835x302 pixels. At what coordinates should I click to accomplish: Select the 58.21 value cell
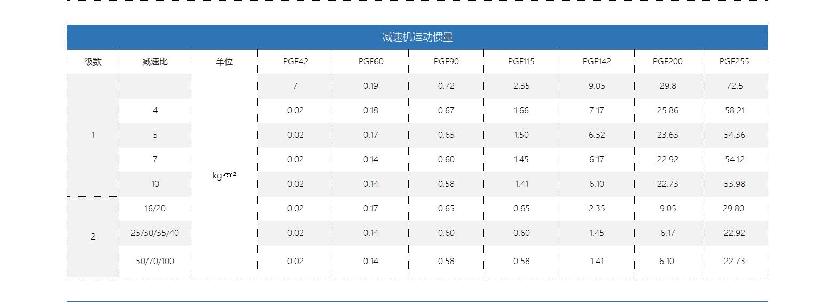click(734, 110)
